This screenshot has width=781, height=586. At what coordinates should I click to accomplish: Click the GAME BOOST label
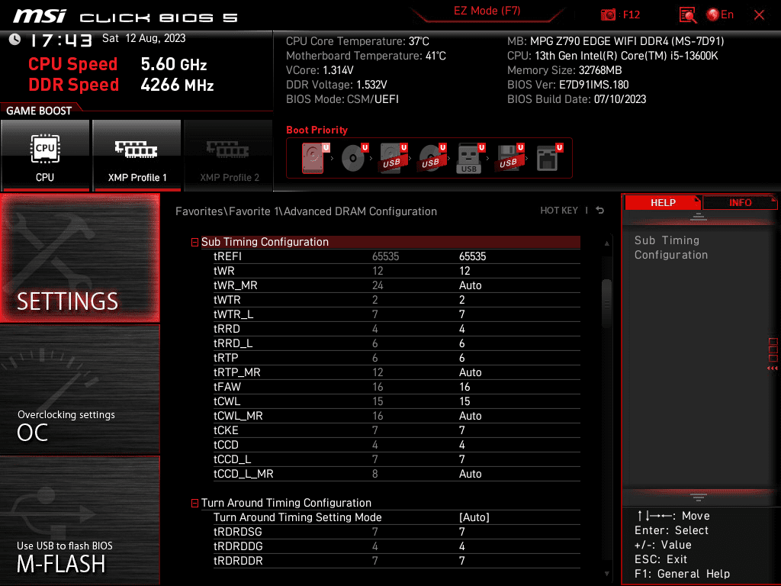[x=39, y=111]
